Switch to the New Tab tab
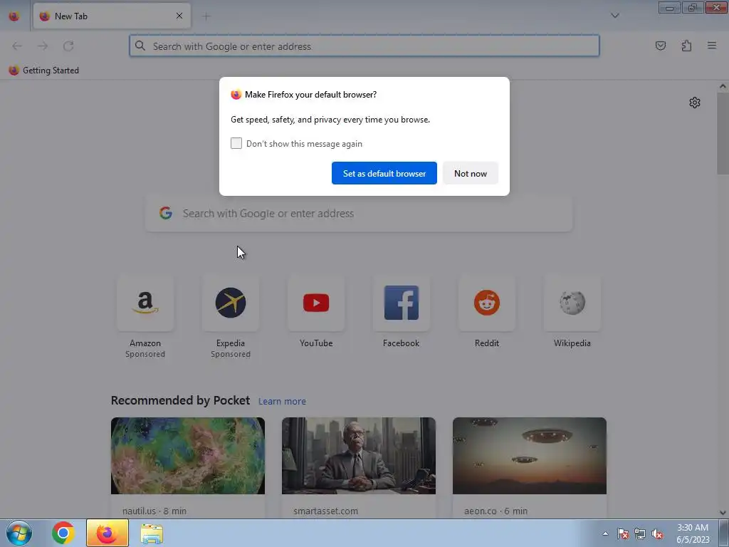Image resolution: width=729 pixels, height=547 pixels. (x=112, y=16)
